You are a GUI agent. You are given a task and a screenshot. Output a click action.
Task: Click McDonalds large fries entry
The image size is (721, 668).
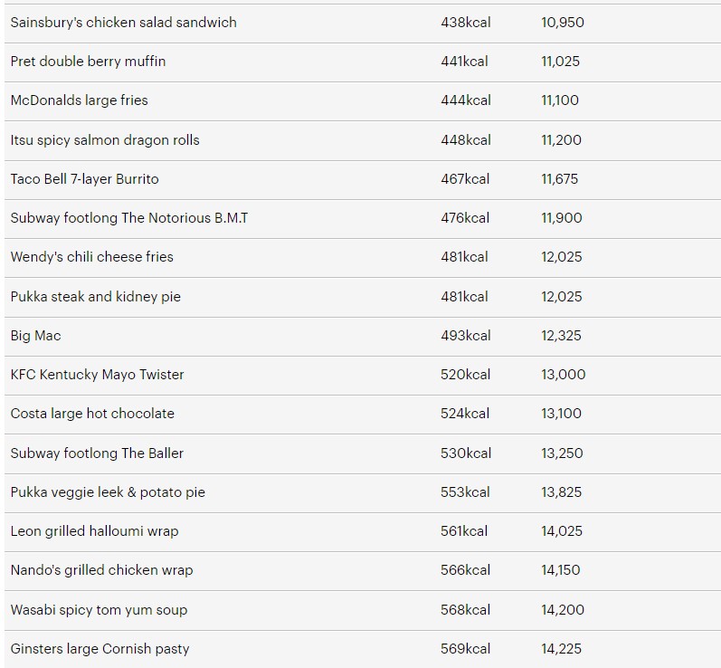pos(79,100)
